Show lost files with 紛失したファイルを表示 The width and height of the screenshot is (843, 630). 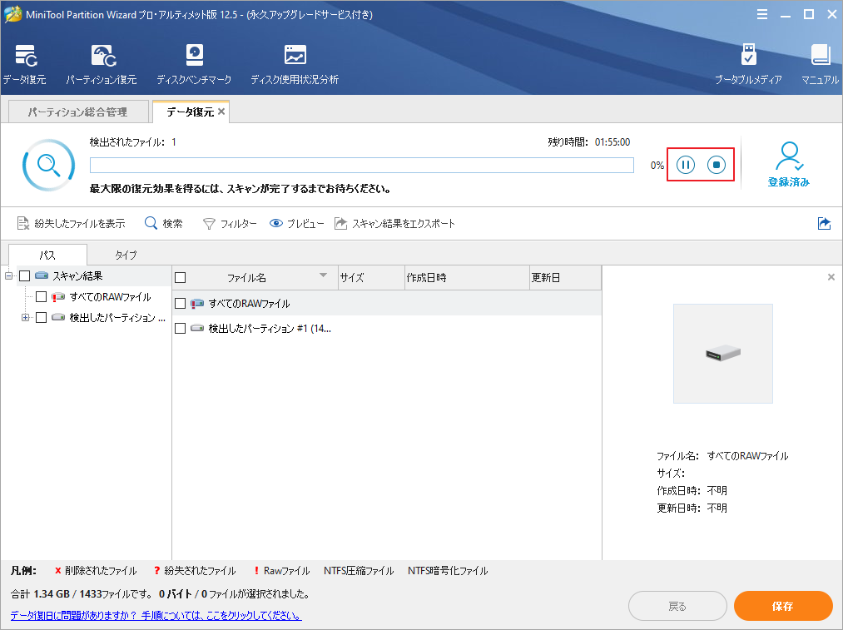71,224
